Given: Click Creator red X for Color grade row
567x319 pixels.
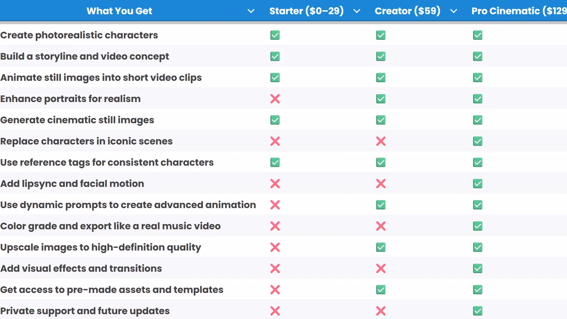Looking at the screenshot, I should pos(381,226).
